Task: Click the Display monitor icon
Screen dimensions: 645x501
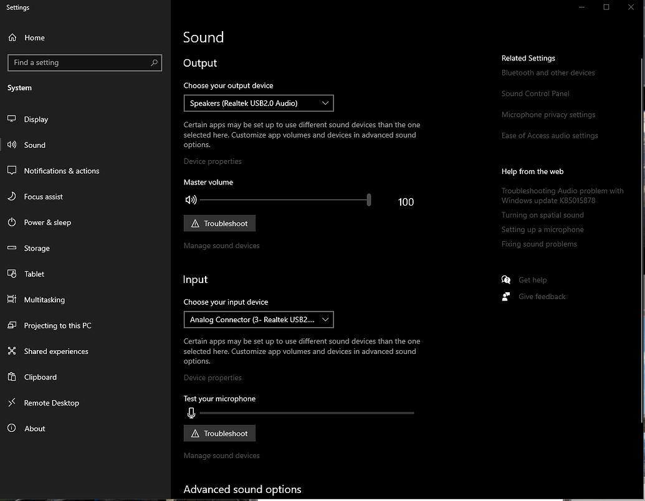Action: (x=11, y=119)
